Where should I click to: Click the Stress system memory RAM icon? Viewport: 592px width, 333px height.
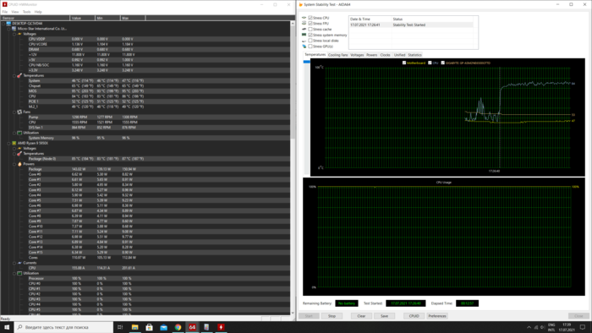point(304,35)
